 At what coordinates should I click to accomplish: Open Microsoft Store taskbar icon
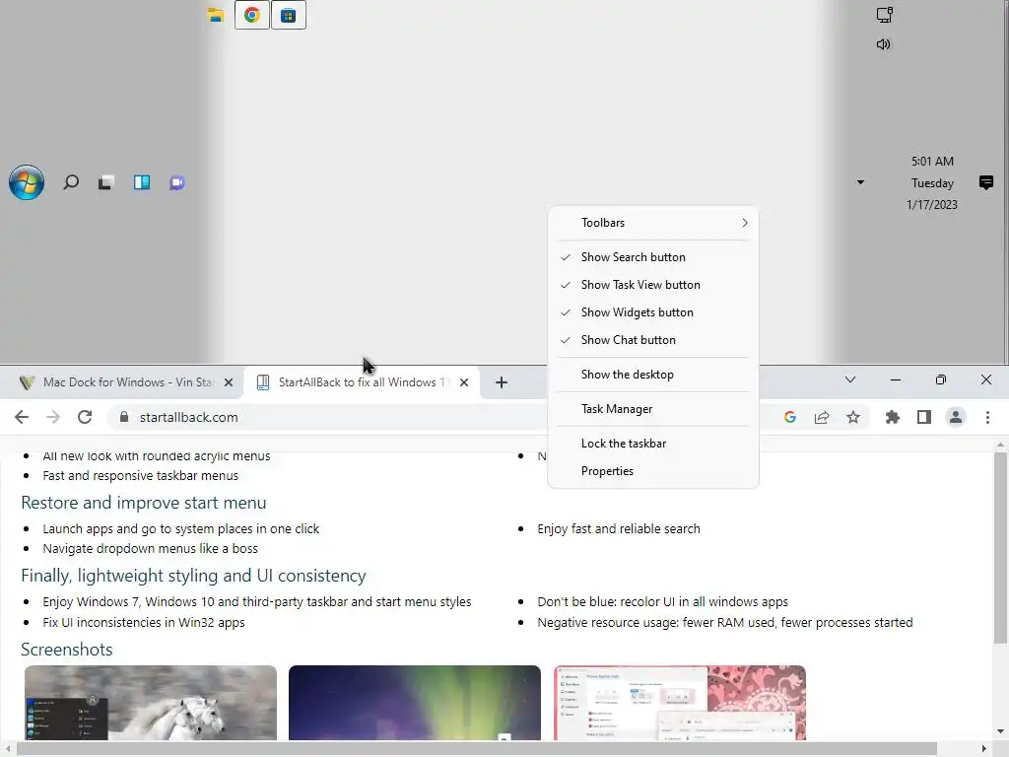(289, 16)
